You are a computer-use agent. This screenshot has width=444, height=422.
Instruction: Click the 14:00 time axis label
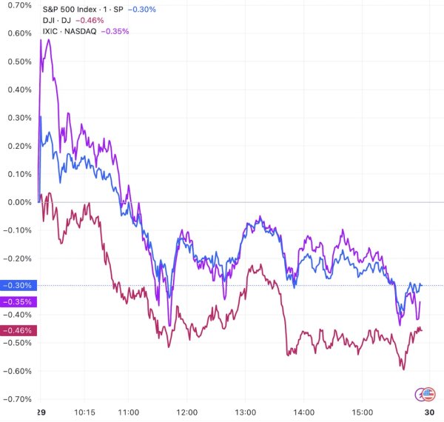click(303, 412)
